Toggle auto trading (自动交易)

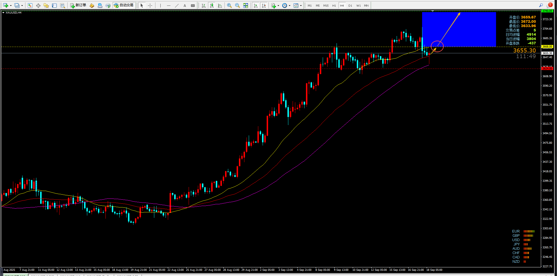click(x=124, y=5)
